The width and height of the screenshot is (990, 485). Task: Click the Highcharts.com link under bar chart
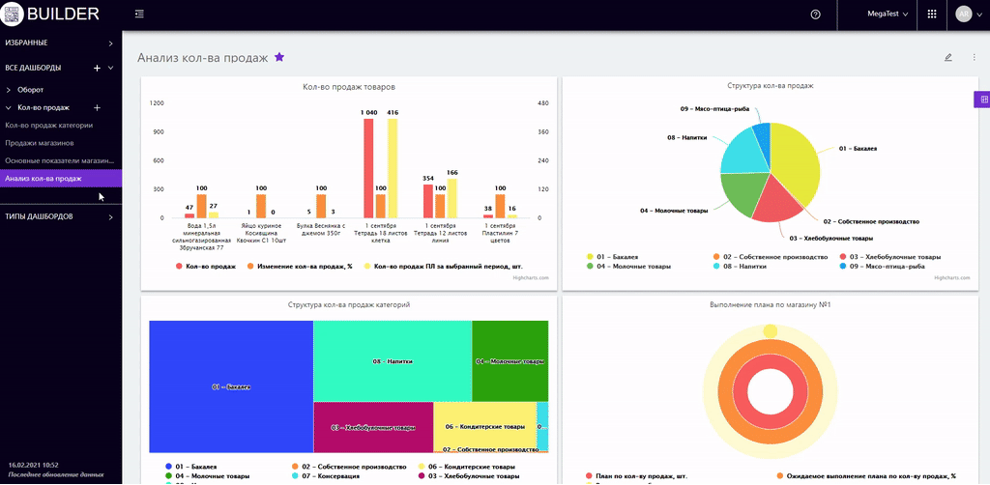(530, 278)
